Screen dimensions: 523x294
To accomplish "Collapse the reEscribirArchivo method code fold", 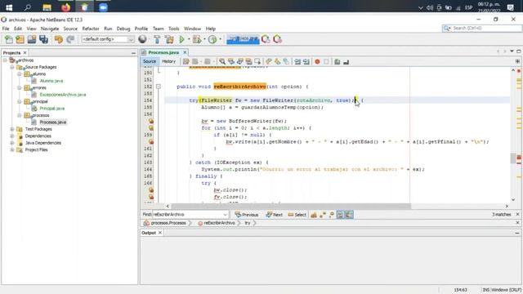I will [159, 87].
